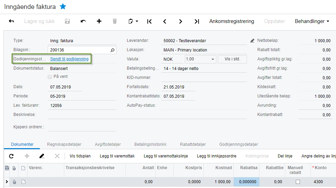
Task: Tick the Manuell rabatt checkbox in row
Action: pyautogui.click(x=298, y=182)
